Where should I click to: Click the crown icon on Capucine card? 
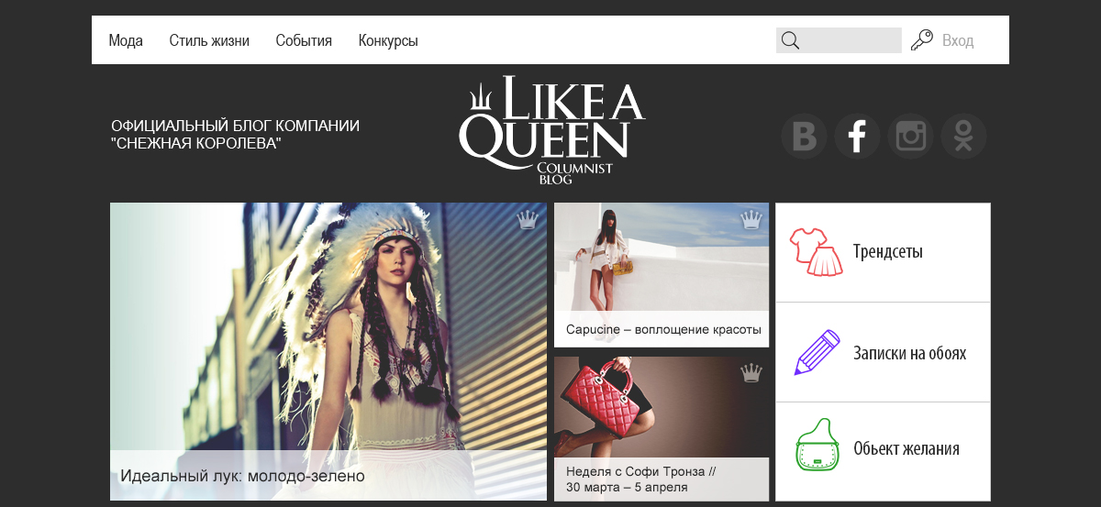[x=751, y=219]
